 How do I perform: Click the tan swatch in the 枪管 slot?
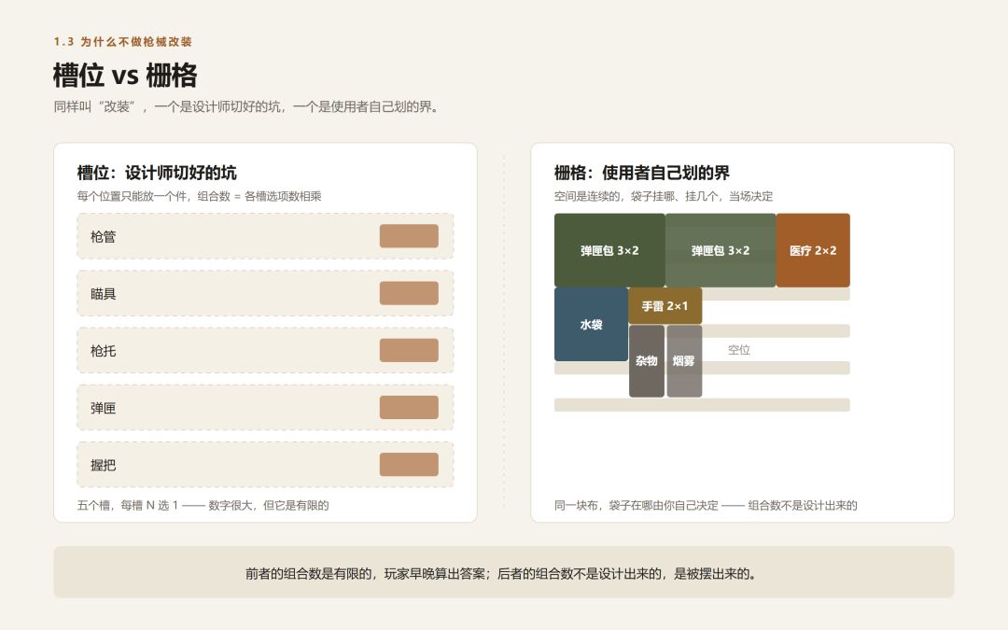pos(409,236)
